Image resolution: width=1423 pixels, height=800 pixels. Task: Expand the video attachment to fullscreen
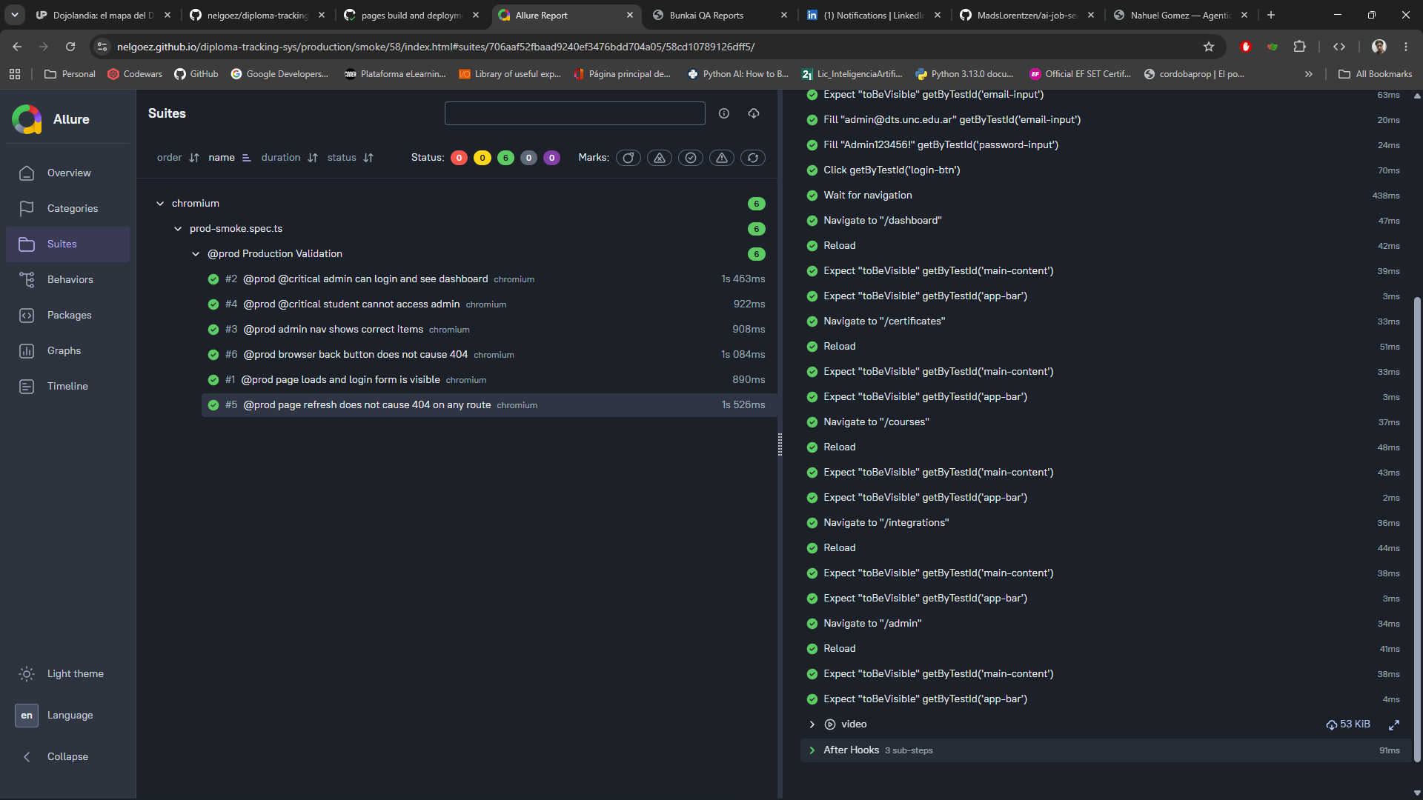pos(1393,724)
